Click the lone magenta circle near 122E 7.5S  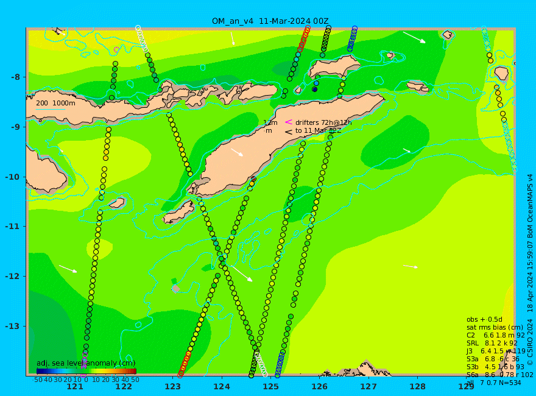point(116,49)
